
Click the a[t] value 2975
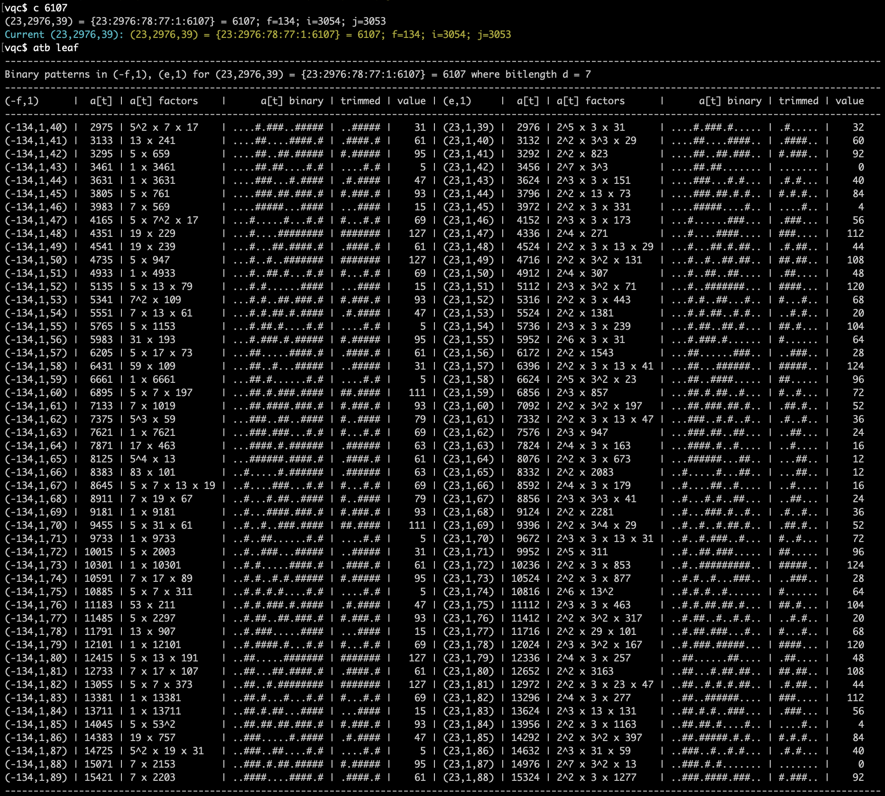[x=101, y=127]
